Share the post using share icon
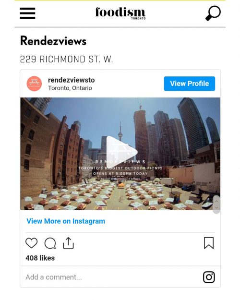The image size is (240, 300). coord(68,243)
